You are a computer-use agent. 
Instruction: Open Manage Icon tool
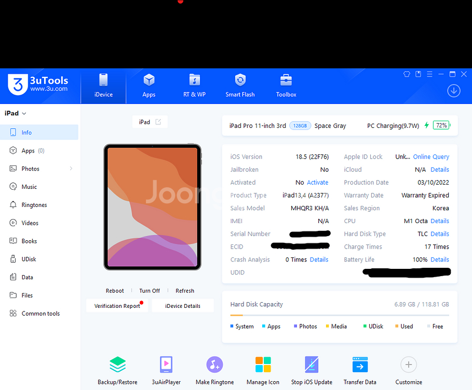coord(263,365)
